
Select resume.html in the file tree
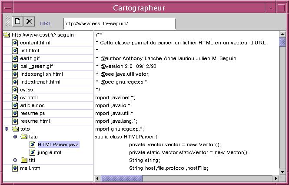coord(35,121)
